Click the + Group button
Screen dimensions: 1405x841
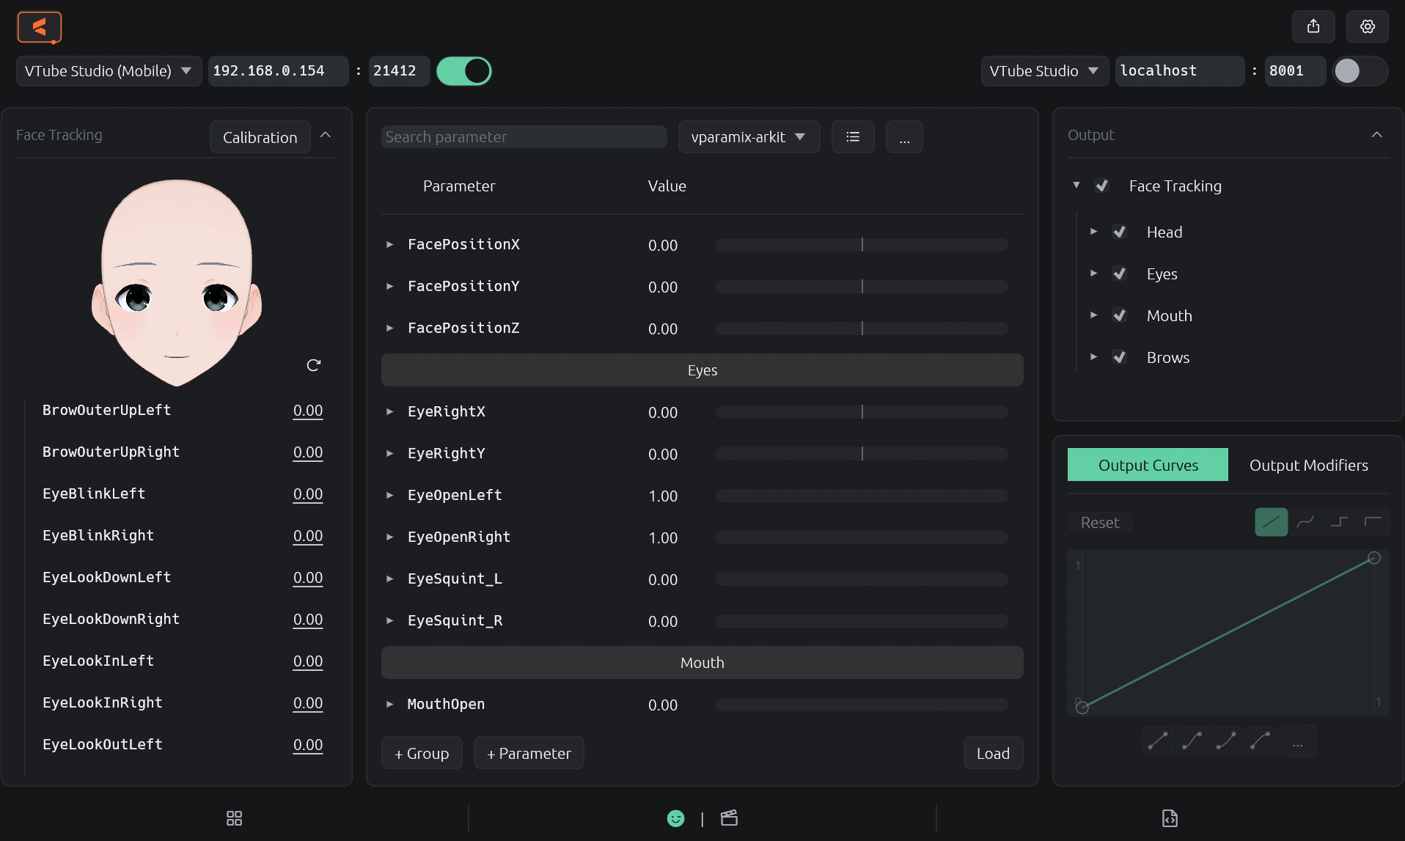pyautogui.click(x=422, y=754)
